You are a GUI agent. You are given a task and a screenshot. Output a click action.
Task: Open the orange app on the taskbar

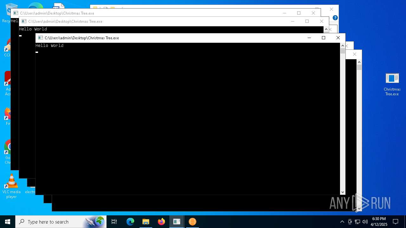[x=192, y=222]
